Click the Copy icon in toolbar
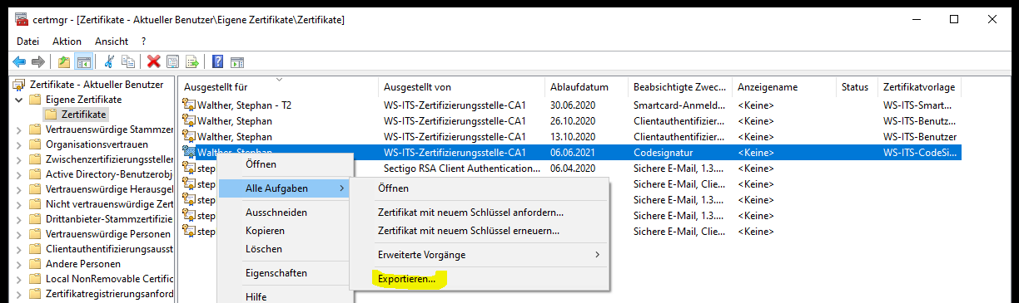The image size is (1019, 303). [x=128, y=61]
